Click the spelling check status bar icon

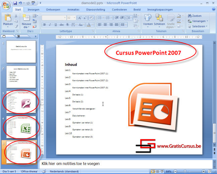point(44,171)
